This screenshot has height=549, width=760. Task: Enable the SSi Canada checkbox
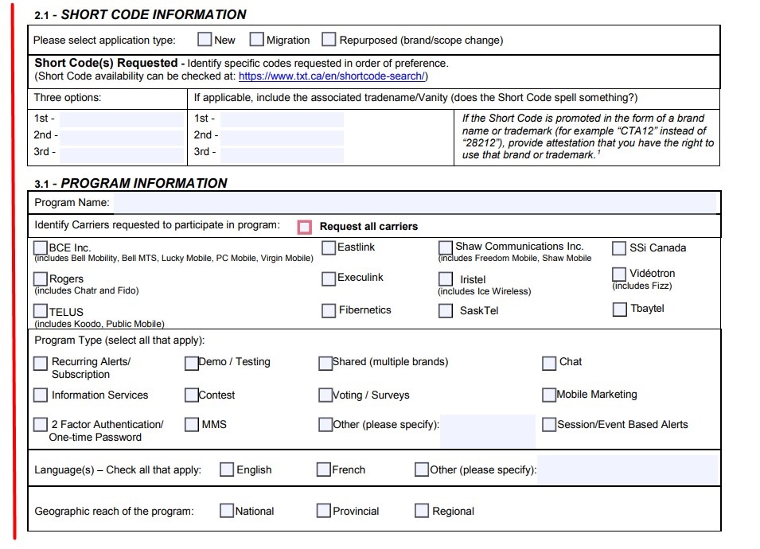[619, 248]
